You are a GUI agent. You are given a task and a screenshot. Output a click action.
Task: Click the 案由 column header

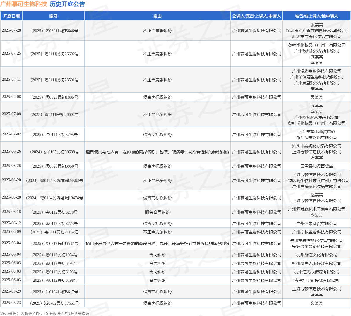click(157, 16)
